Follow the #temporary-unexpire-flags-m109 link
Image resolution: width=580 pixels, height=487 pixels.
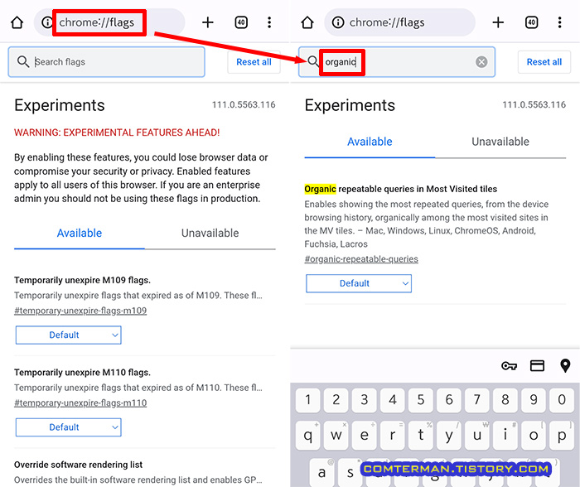[80, 311]
